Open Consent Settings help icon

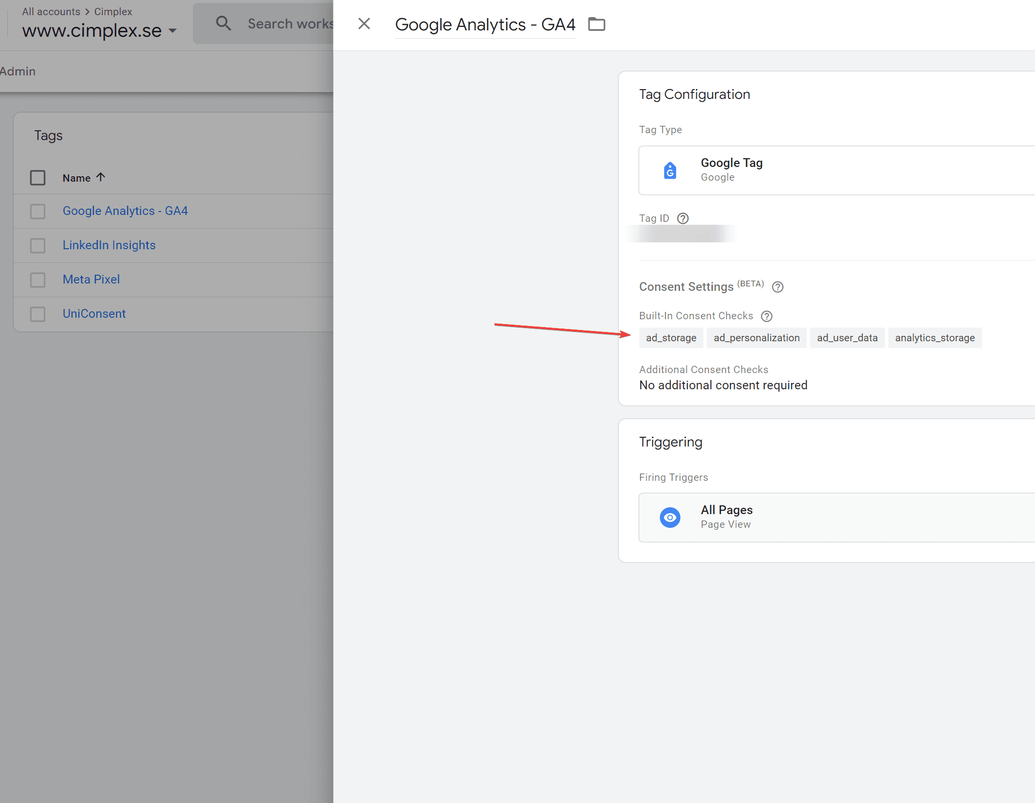[777, 287]
